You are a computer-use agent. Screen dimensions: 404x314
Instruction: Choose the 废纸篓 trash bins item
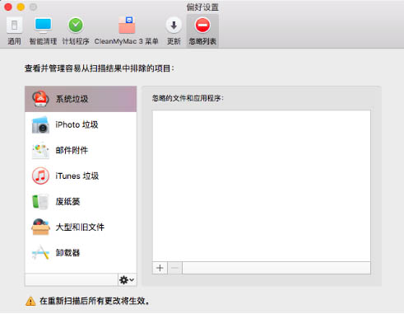81,201
